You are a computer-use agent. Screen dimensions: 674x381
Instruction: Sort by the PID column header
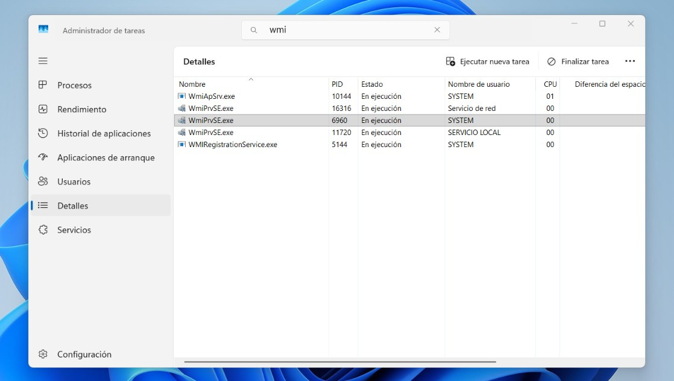(343, 84)
